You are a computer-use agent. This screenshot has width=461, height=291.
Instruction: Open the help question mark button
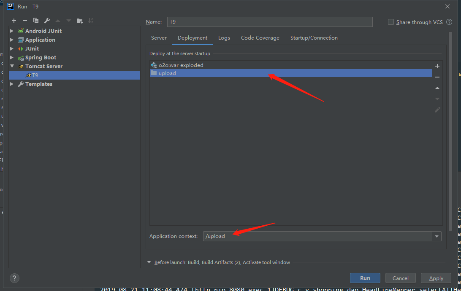(x=14, y=278)
